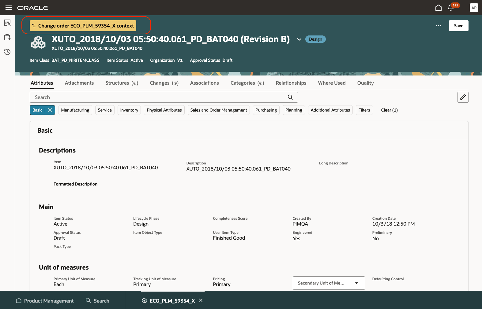
Task: Open the Where Used tab
Action: pos(332,83)
